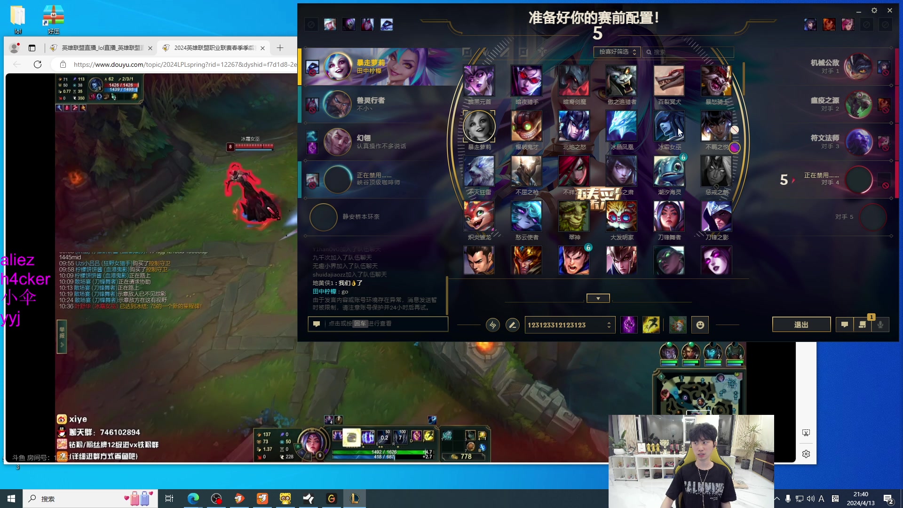Pick the 北地之怒 champion portrait
Screen dimensions: 903x508
(574, 126)
